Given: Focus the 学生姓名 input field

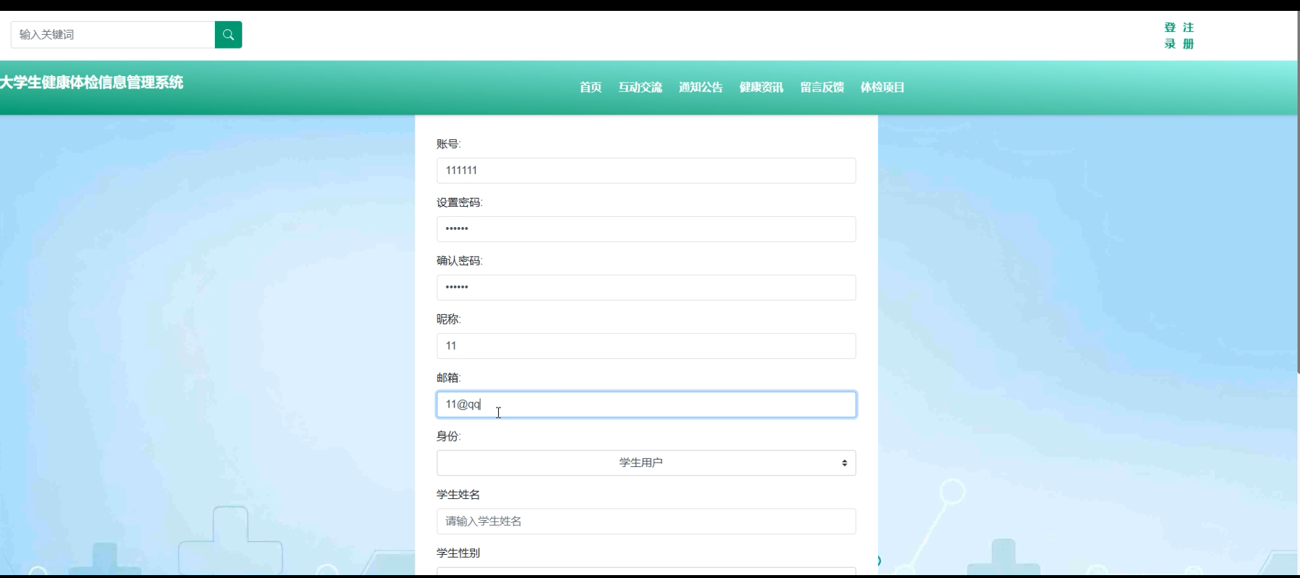Looking at the screenshot, I should [646, 521].
